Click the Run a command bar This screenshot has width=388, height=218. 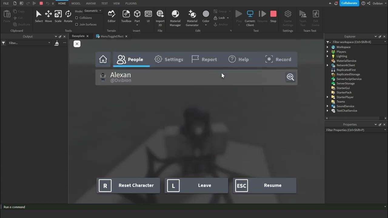[194, 207]
